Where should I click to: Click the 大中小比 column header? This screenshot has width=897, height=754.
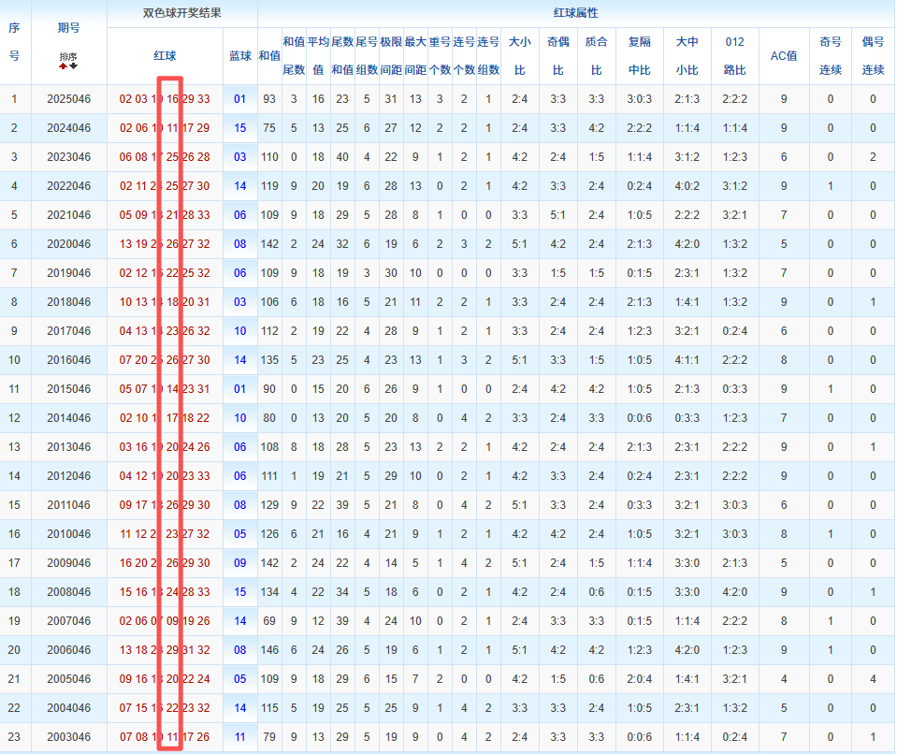[687, 55]
